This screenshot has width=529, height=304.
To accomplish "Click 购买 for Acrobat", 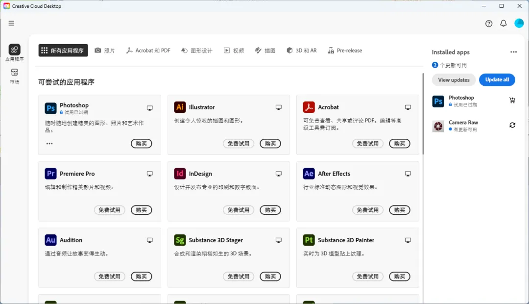I will pyautogui.click(x=400, y=144).
